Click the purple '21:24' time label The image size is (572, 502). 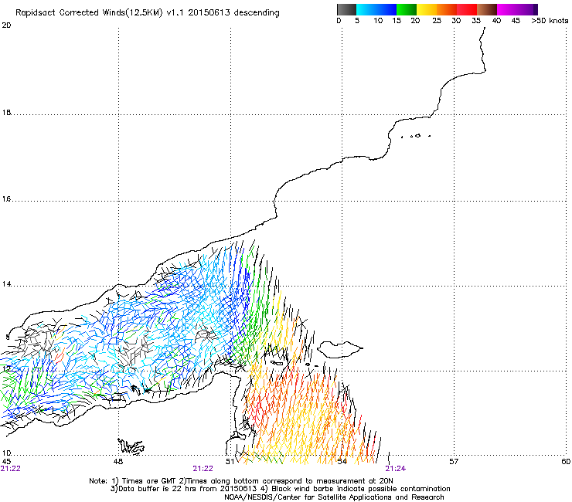point(396,469)
